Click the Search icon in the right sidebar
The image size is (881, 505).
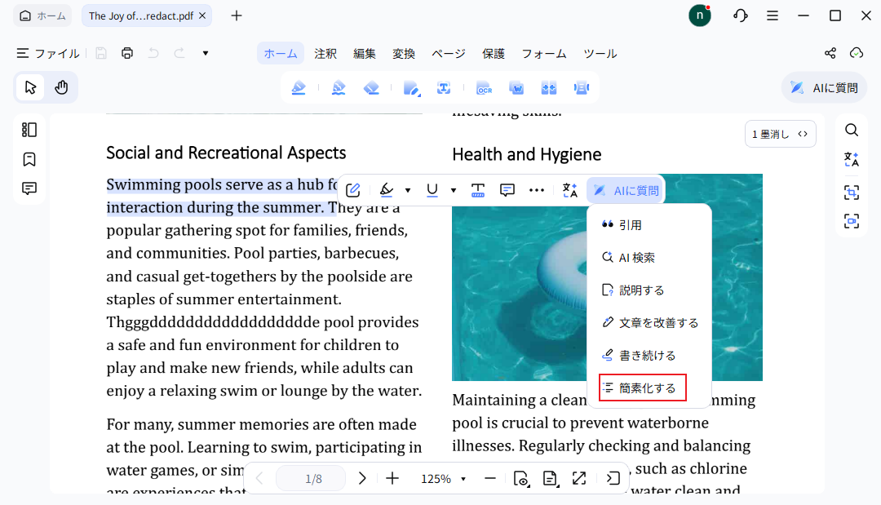[x=852, y=130]
